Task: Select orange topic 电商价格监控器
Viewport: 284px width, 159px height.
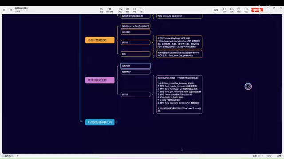Action: coord(100,40)
